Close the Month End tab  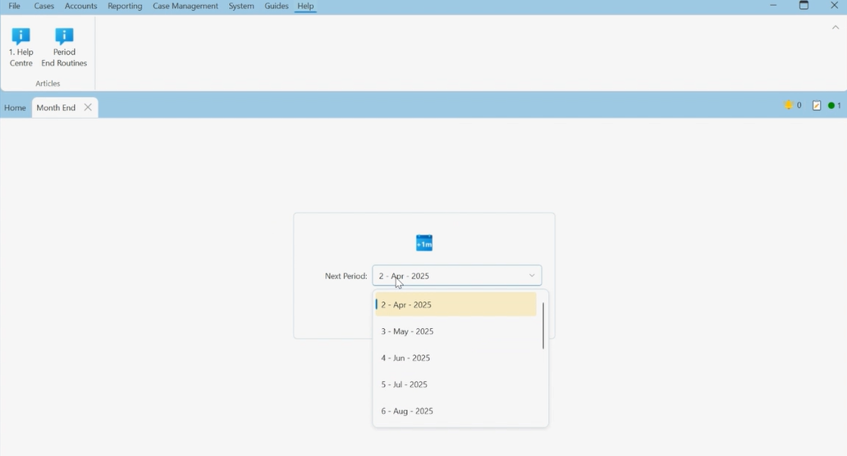[x=88, y=107]
